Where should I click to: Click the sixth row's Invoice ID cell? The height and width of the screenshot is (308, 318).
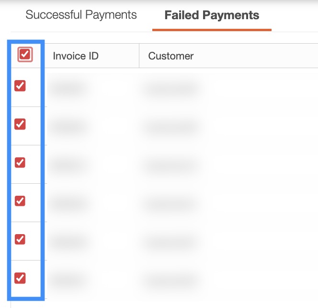68,280
